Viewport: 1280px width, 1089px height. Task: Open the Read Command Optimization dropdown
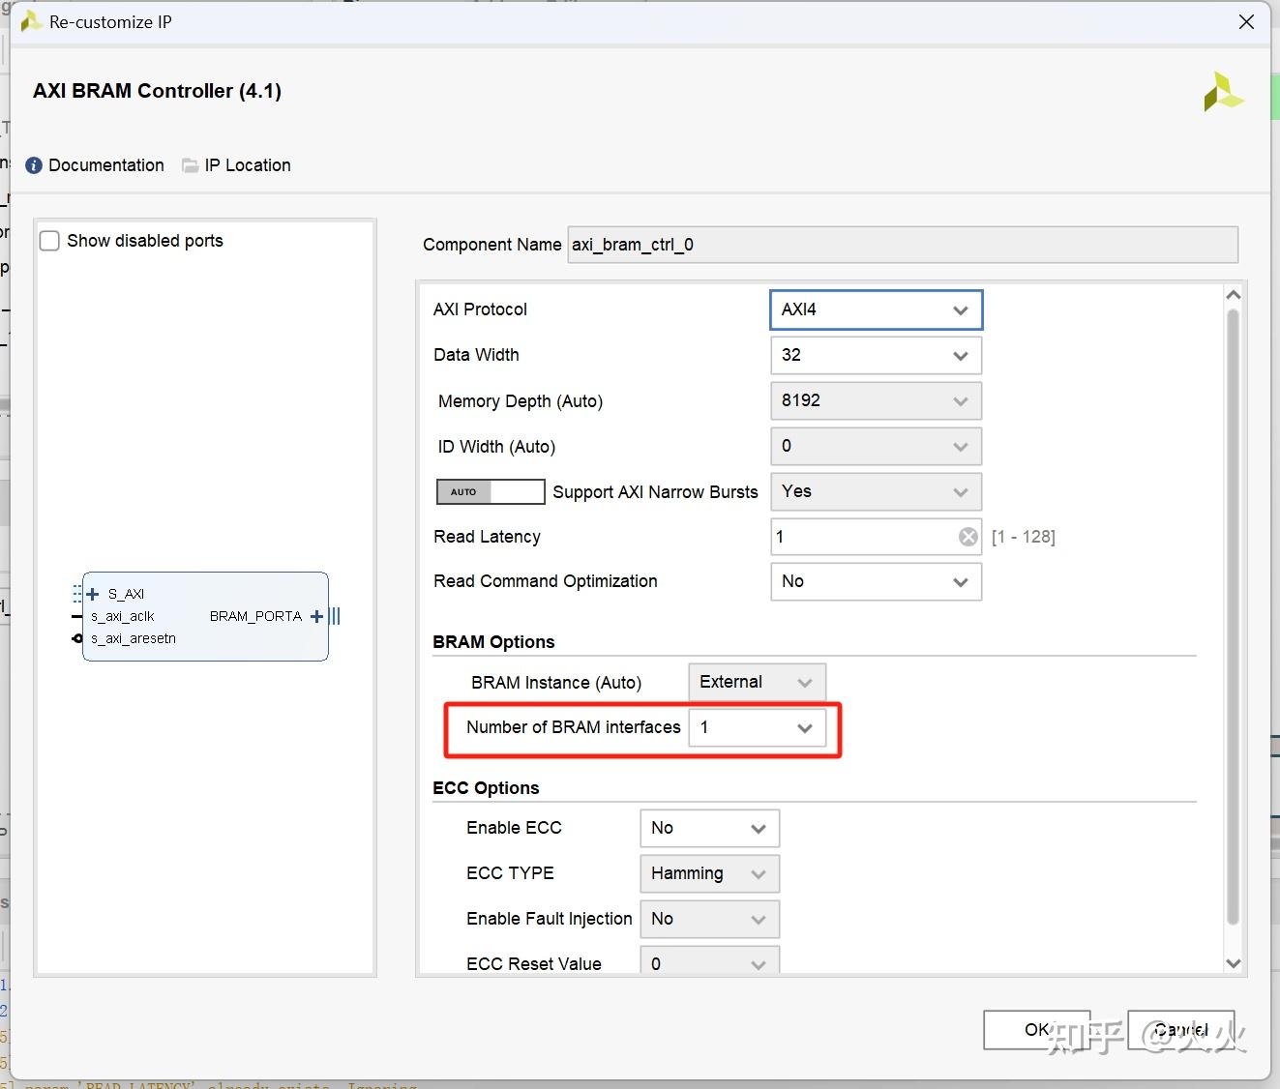876,582
